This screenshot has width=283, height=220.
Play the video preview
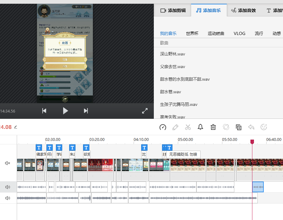point(65,111)
